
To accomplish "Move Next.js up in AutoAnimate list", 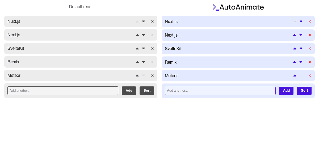I will pos(295,35).
